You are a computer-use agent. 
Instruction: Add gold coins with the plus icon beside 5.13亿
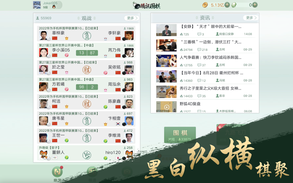click(227, 5)
